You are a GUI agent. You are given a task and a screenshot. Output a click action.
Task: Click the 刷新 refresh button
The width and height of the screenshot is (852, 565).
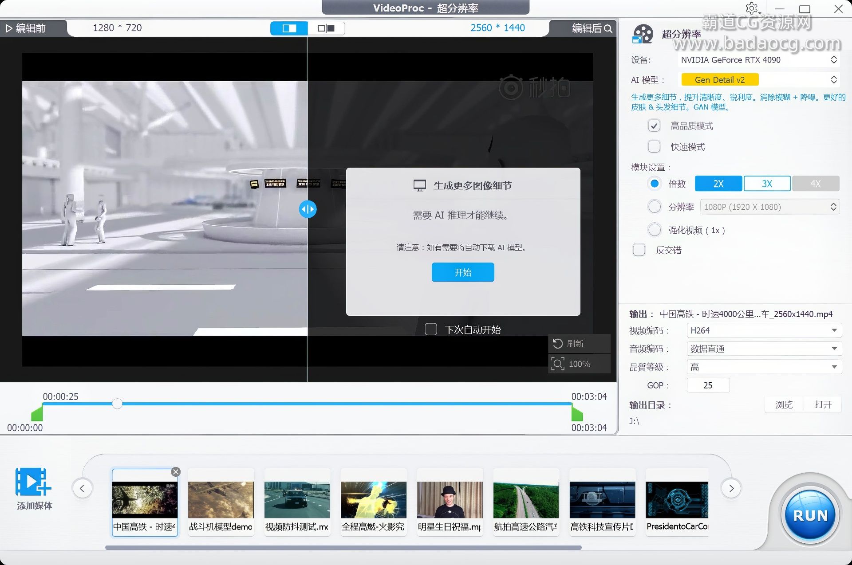(x=579, y=344)
